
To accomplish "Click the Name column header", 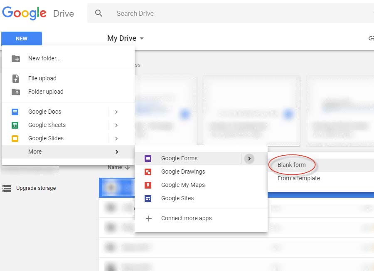I will click(115, 167).
